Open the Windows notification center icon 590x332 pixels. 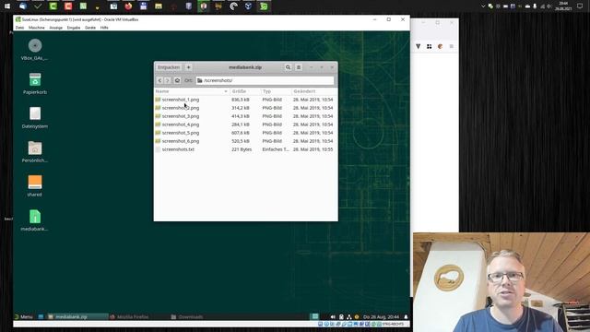[580, 6]
